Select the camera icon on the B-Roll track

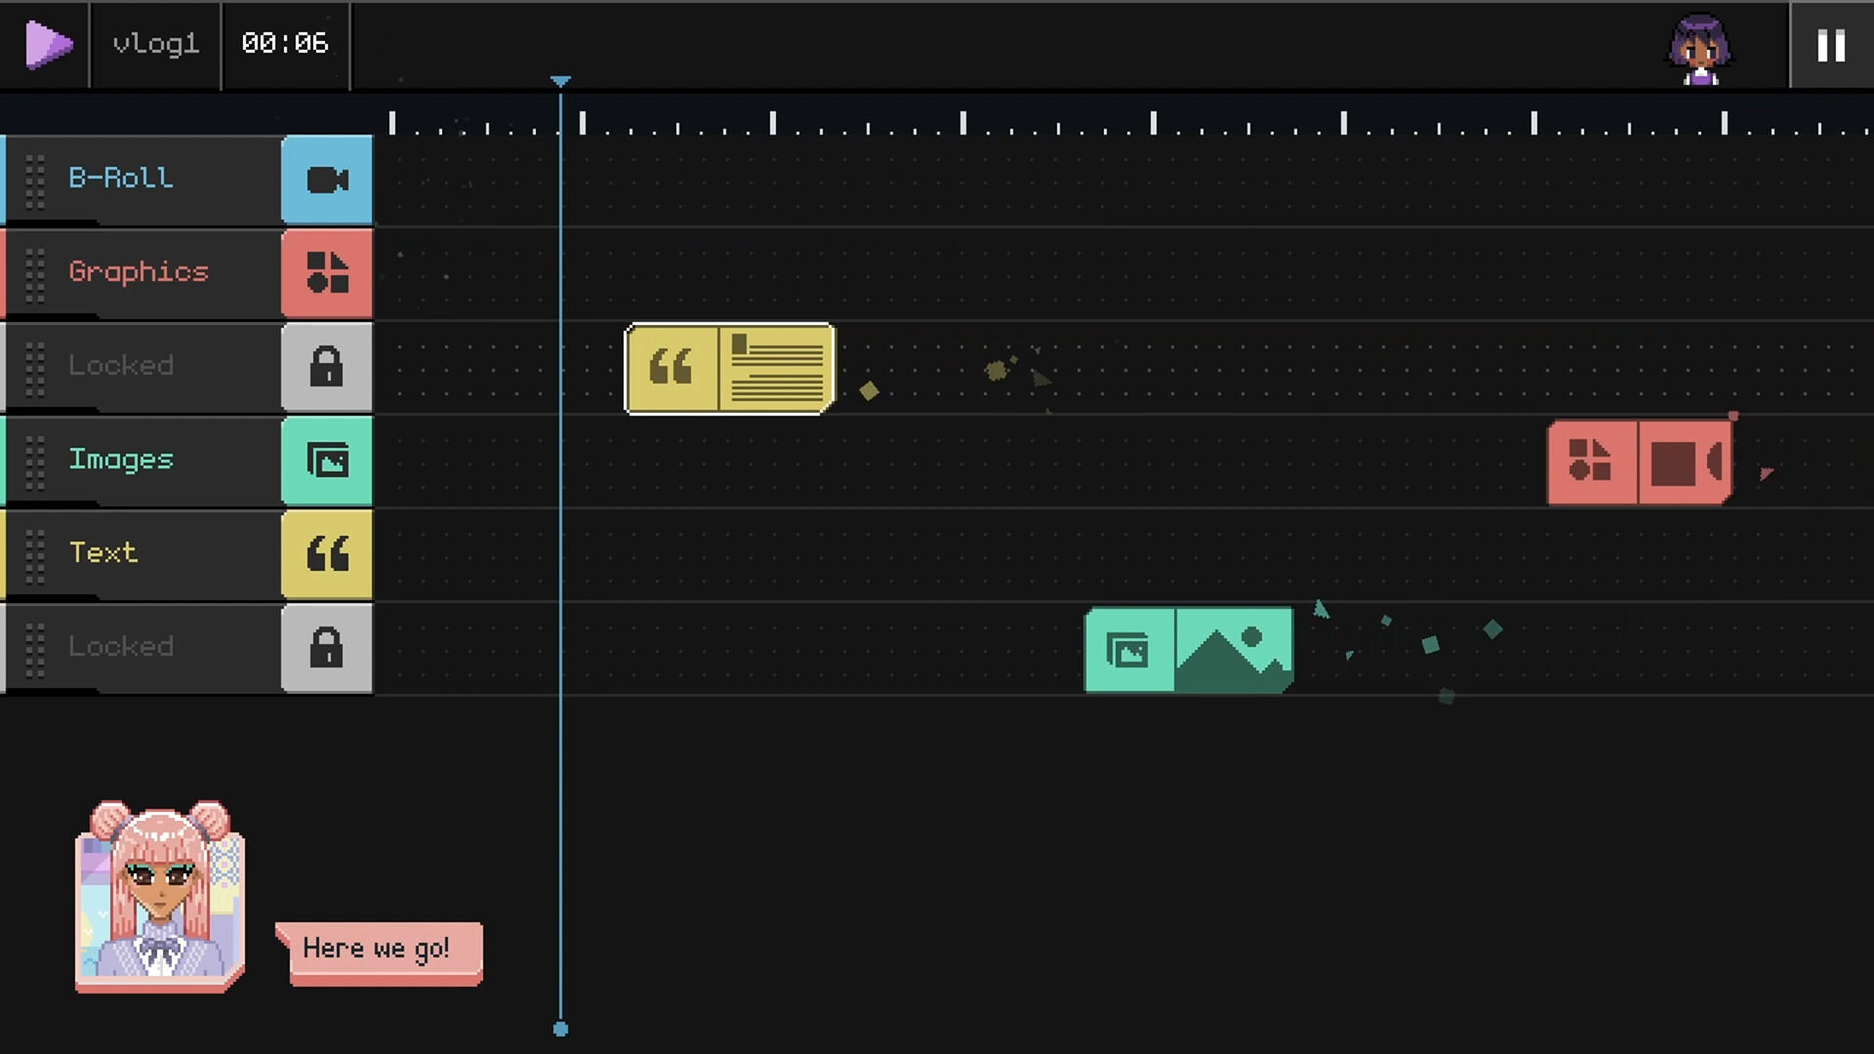click(325, 180)
